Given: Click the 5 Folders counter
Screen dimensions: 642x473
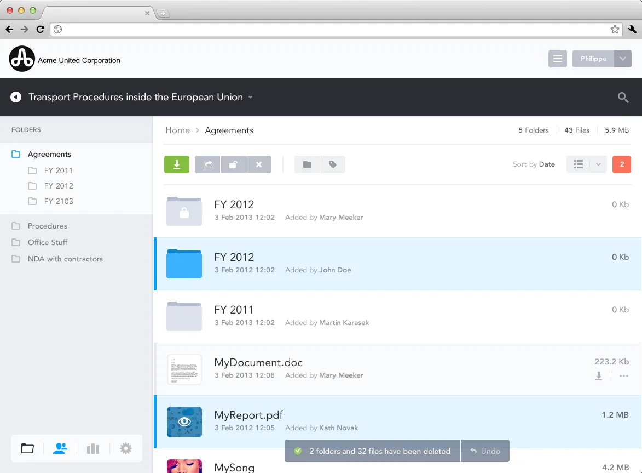Looking at the screenshot, I should 534,130.
